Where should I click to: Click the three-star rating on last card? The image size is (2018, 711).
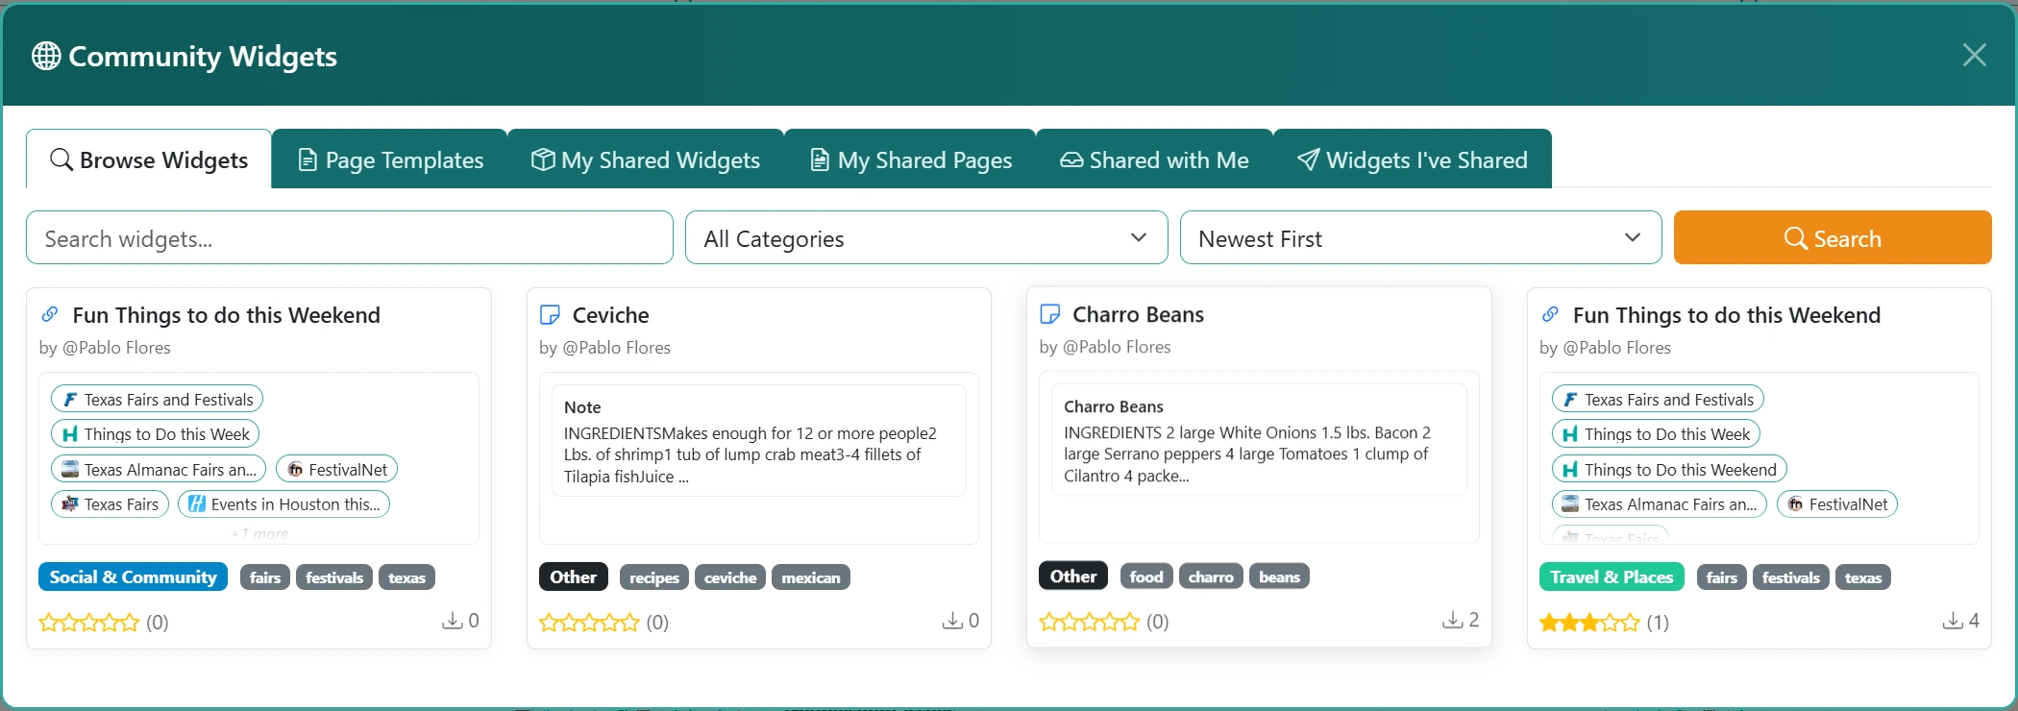pos(1590,623)
